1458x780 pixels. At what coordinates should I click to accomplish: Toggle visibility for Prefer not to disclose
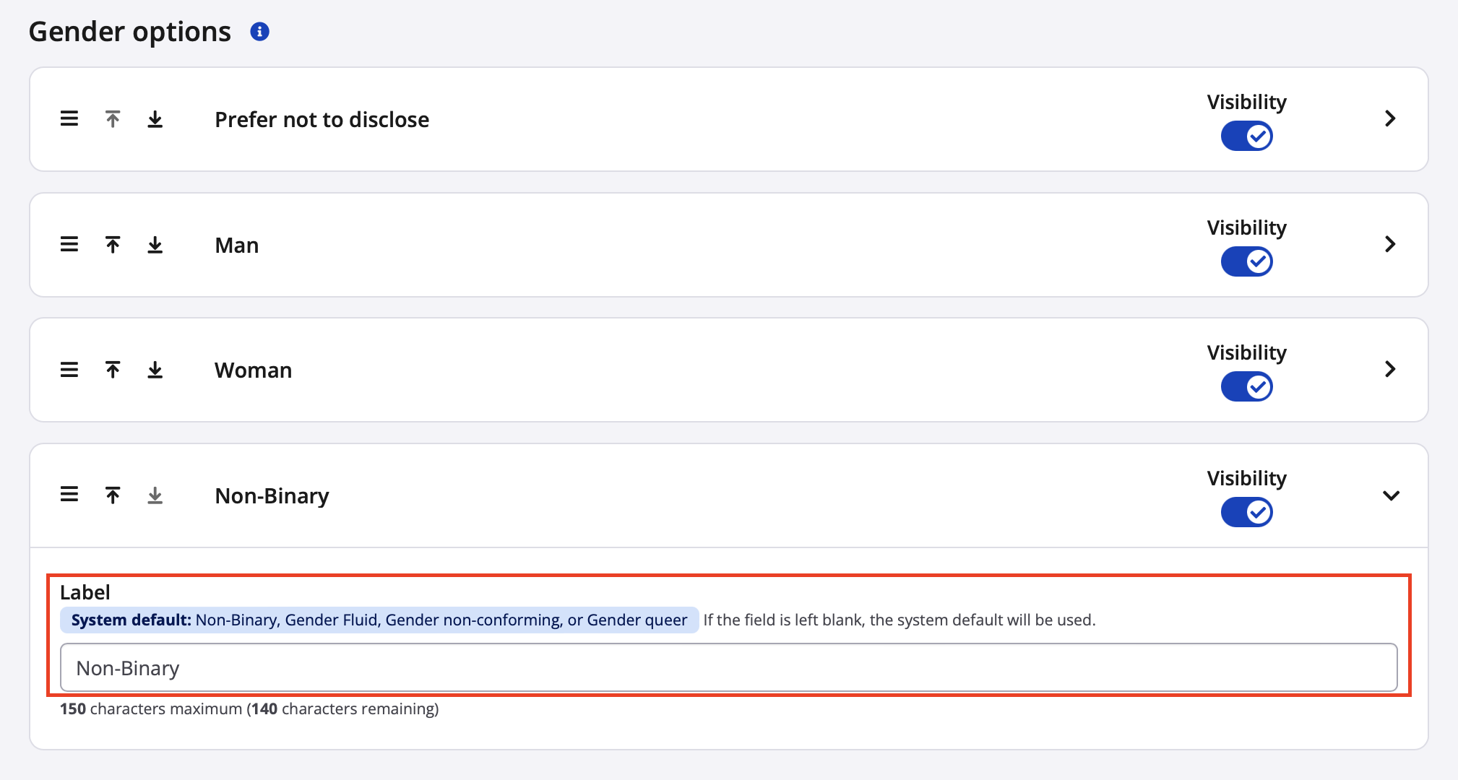pyautogui.click(x=1246, y=136)
